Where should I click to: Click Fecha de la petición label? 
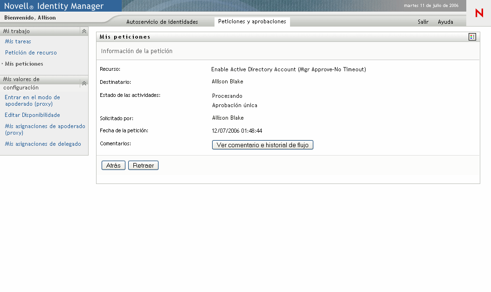(124, 131)
